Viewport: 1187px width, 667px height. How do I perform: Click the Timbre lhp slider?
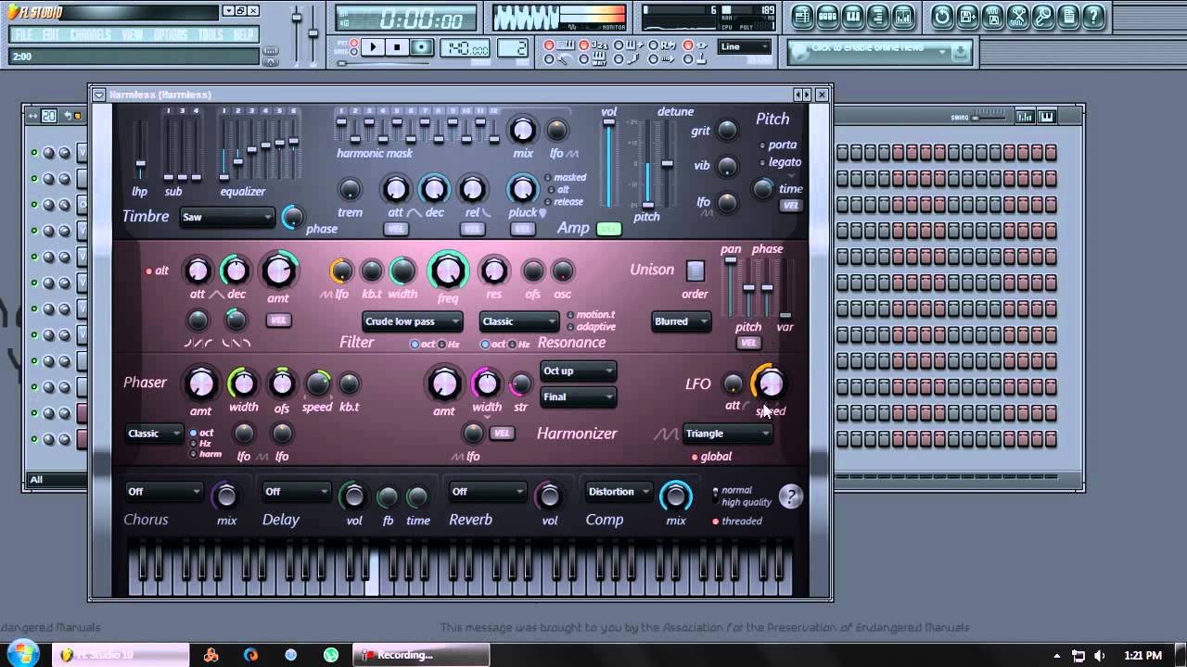pos(140,149)
